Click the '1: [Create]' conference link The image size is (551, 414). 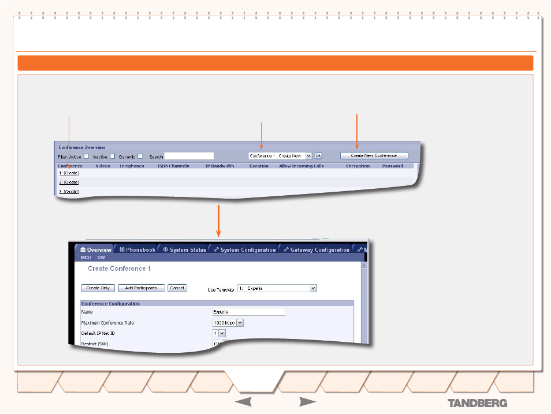(69, 173)
